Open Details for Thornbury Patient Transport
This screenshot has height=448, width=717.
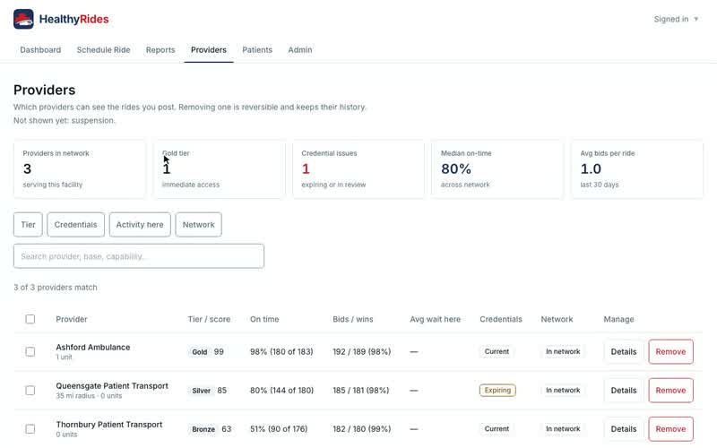coord(624,429)
